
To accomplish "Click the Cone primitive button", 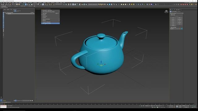I will coord(179,18).
